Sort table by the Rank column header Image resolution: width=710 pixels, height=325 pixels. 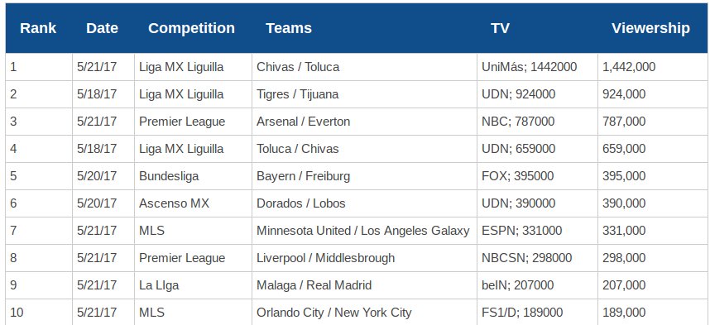click(x=38, y=28)
